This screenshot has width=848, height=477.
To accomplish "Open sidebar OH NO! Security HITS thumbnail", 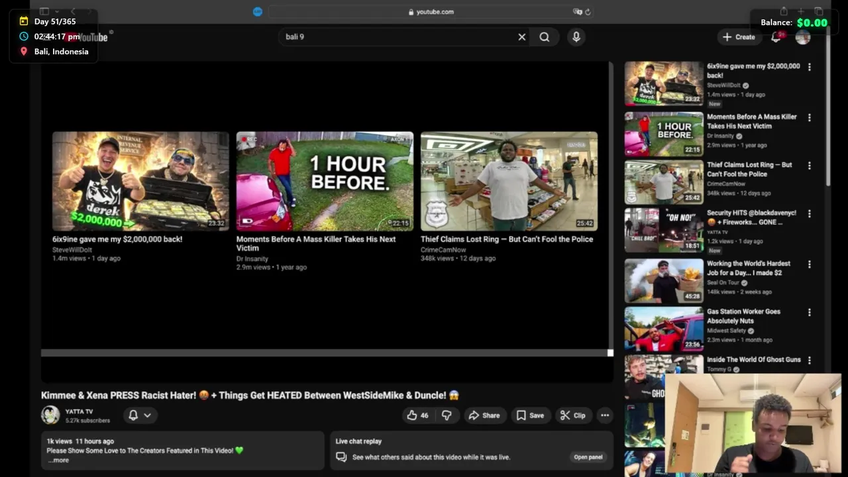I will pyautogui.click(x=664, y=231).
